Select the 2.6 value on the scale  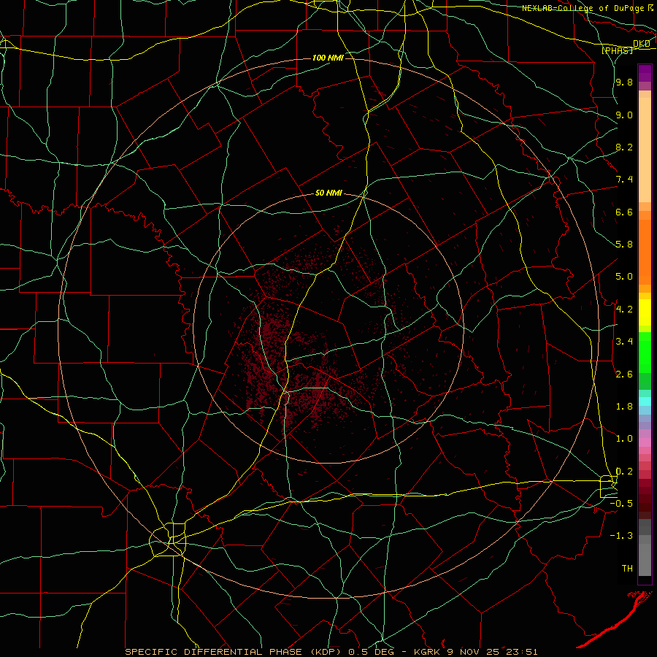point(624,374)
